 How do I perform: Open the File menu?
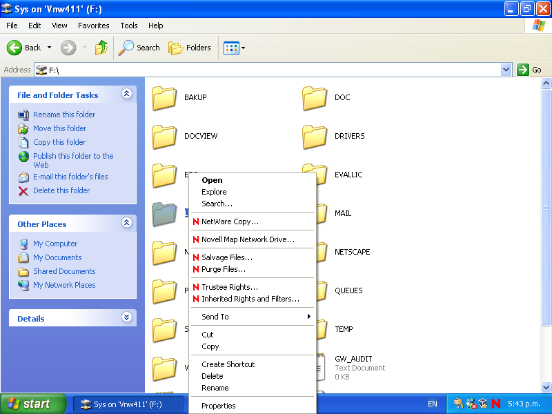[12, 26]
